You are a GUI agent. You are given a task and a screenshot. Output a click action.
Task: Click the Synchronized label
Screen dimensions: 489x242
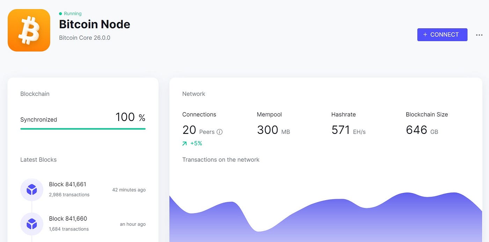[x=38, y=120]
